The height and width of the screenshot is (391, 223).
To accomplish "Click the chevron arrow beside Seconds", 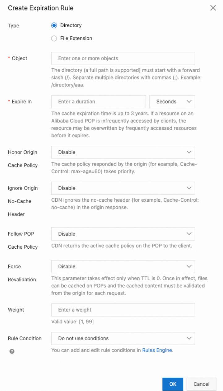I will tap(189, 102).
